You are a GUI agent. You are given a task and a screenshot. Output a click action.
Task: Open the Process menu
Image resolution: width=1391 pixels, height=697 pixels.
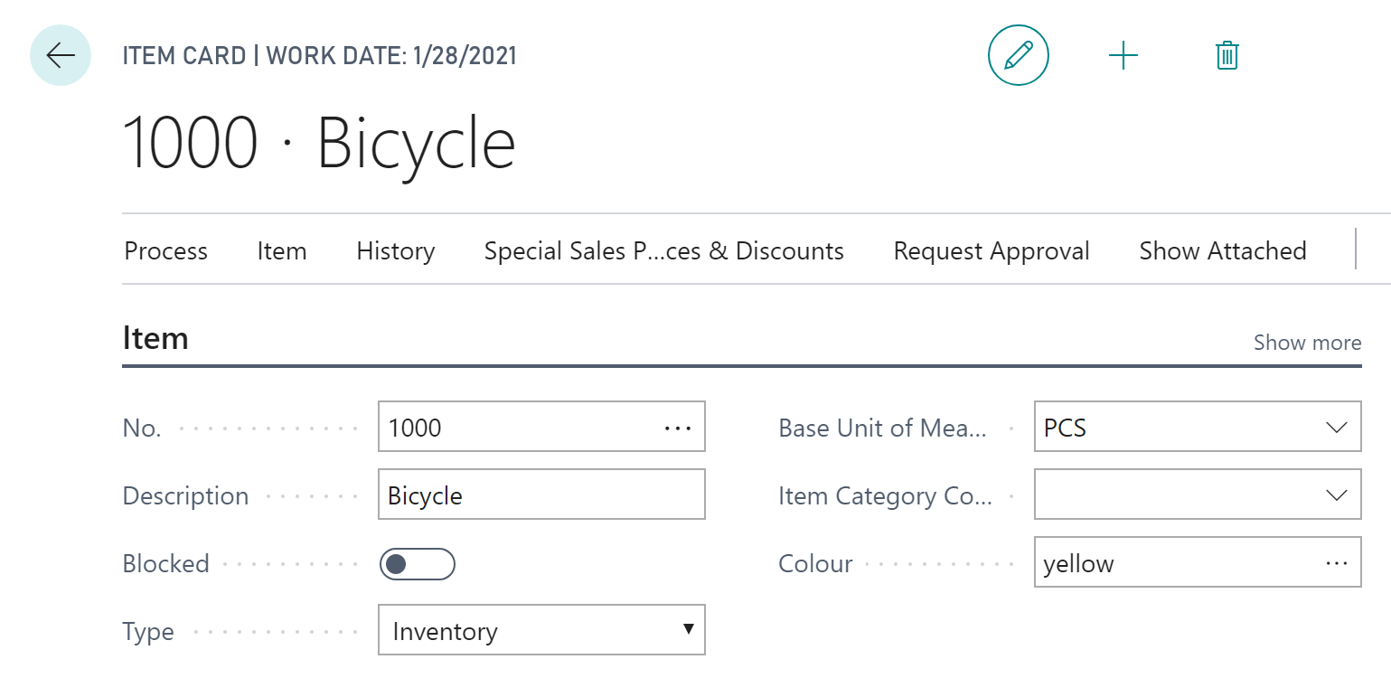coord(165,250)
